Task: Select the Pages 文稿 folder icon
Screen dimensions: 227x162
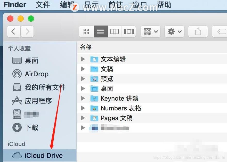Action: [94, 118]
